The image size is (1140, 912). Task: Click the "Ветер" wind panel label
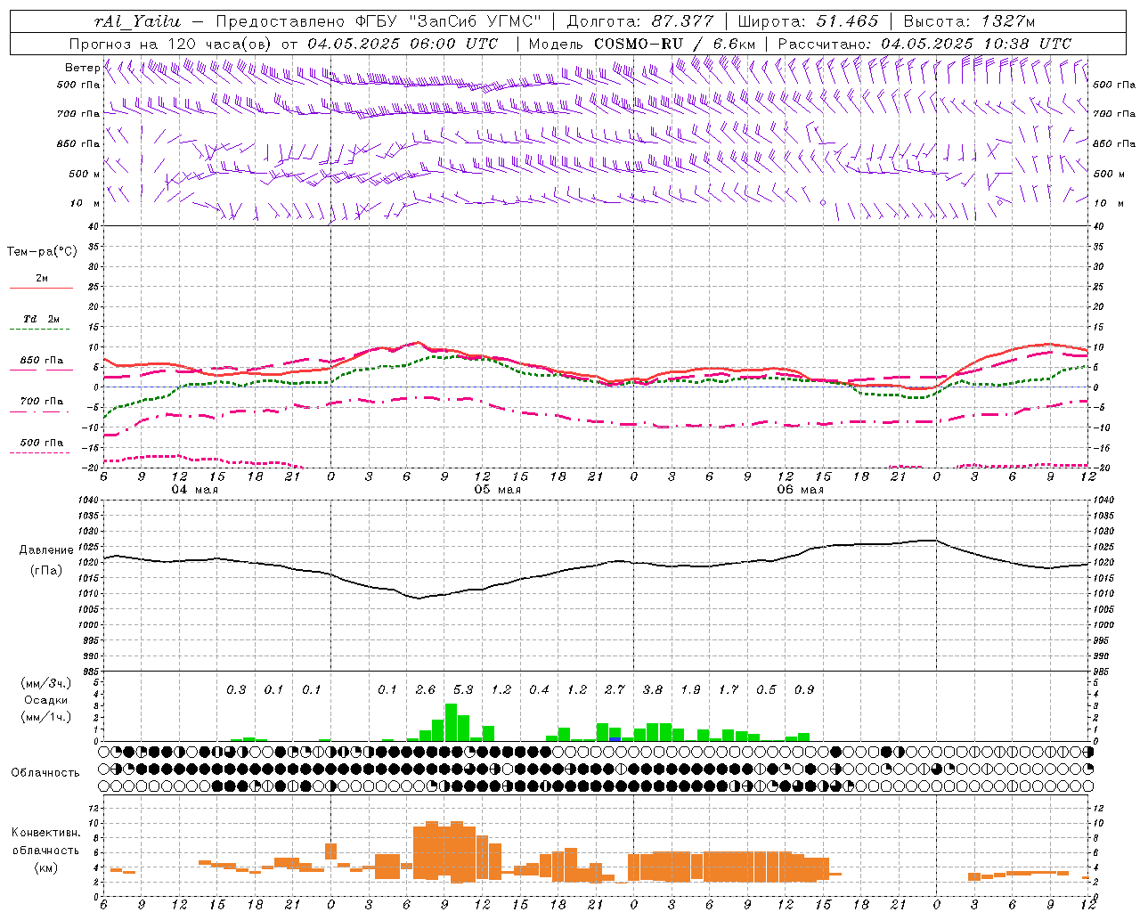pyautogui.click(x=82, y=68)
